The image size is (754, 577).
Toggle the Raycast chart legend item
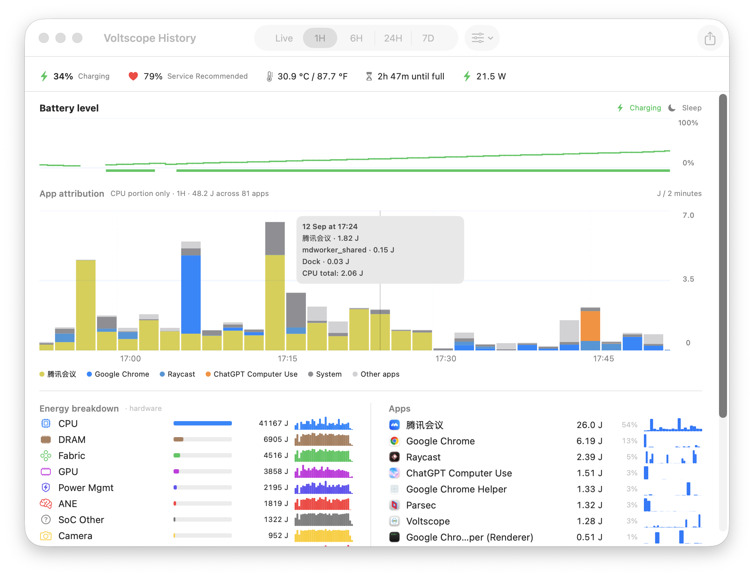click(x=177, y=374)
